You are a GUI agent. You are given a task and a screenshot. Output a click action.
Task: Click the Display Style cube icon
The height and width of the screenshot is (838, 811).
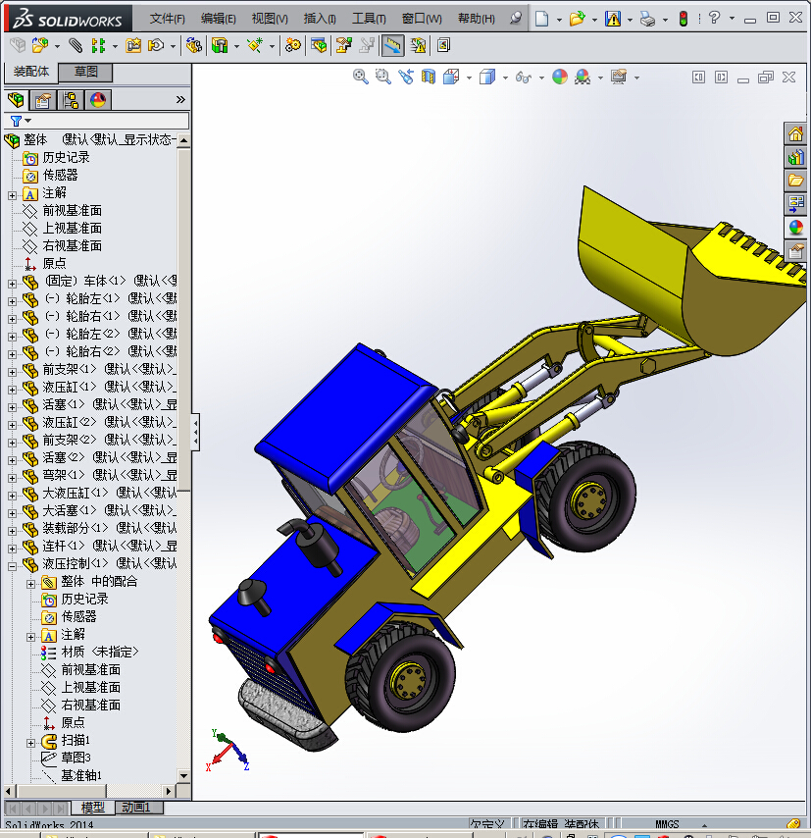click(487, 77)
